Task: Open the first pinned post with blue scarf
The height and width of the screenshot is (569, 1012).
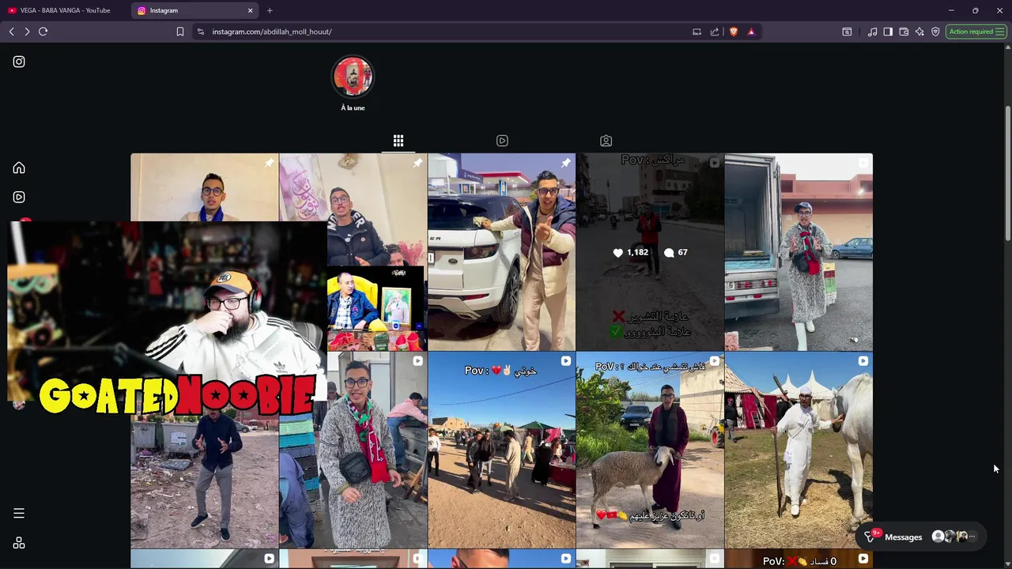Action: (x=204, y=187)
